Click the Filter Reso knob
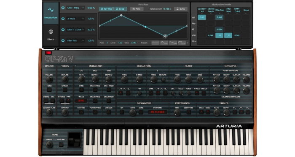This screenshot has height=157, width=295. (x=188, y=79)
